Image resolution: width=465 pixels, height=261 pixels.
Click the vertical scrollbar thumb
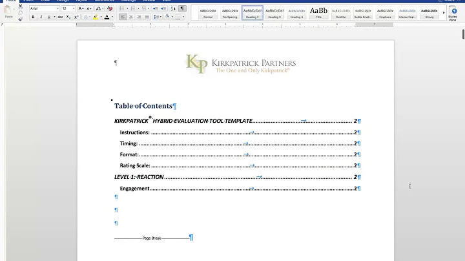click(463, 34)
